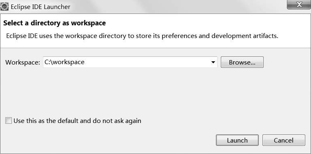Click empty space right of the Browse button
Image resolution: width=311 pixels, height=154 pixels.
287,62
